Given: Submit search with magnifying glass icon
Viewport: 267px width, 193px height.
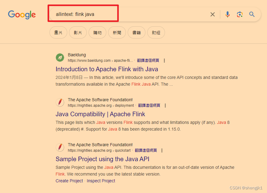Looking at the screenshot, I should [252, 14].
